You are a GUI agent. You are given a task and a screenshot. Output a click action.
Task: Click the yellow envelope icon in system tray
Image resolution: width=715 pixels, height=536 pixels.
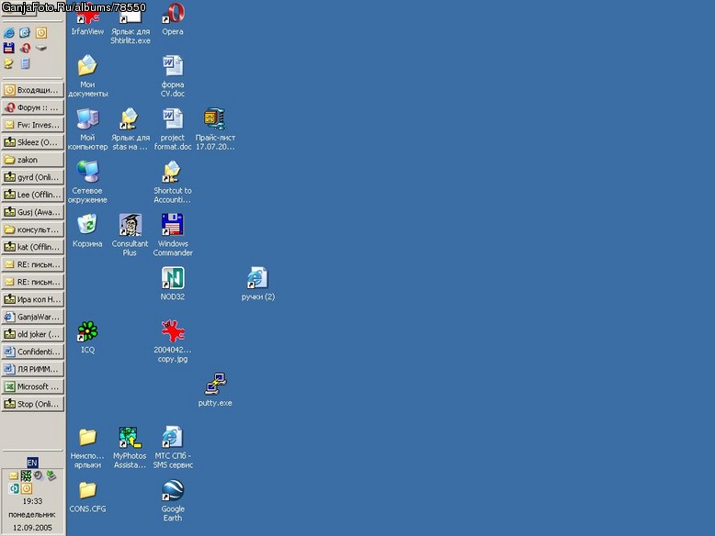(14, 476)
